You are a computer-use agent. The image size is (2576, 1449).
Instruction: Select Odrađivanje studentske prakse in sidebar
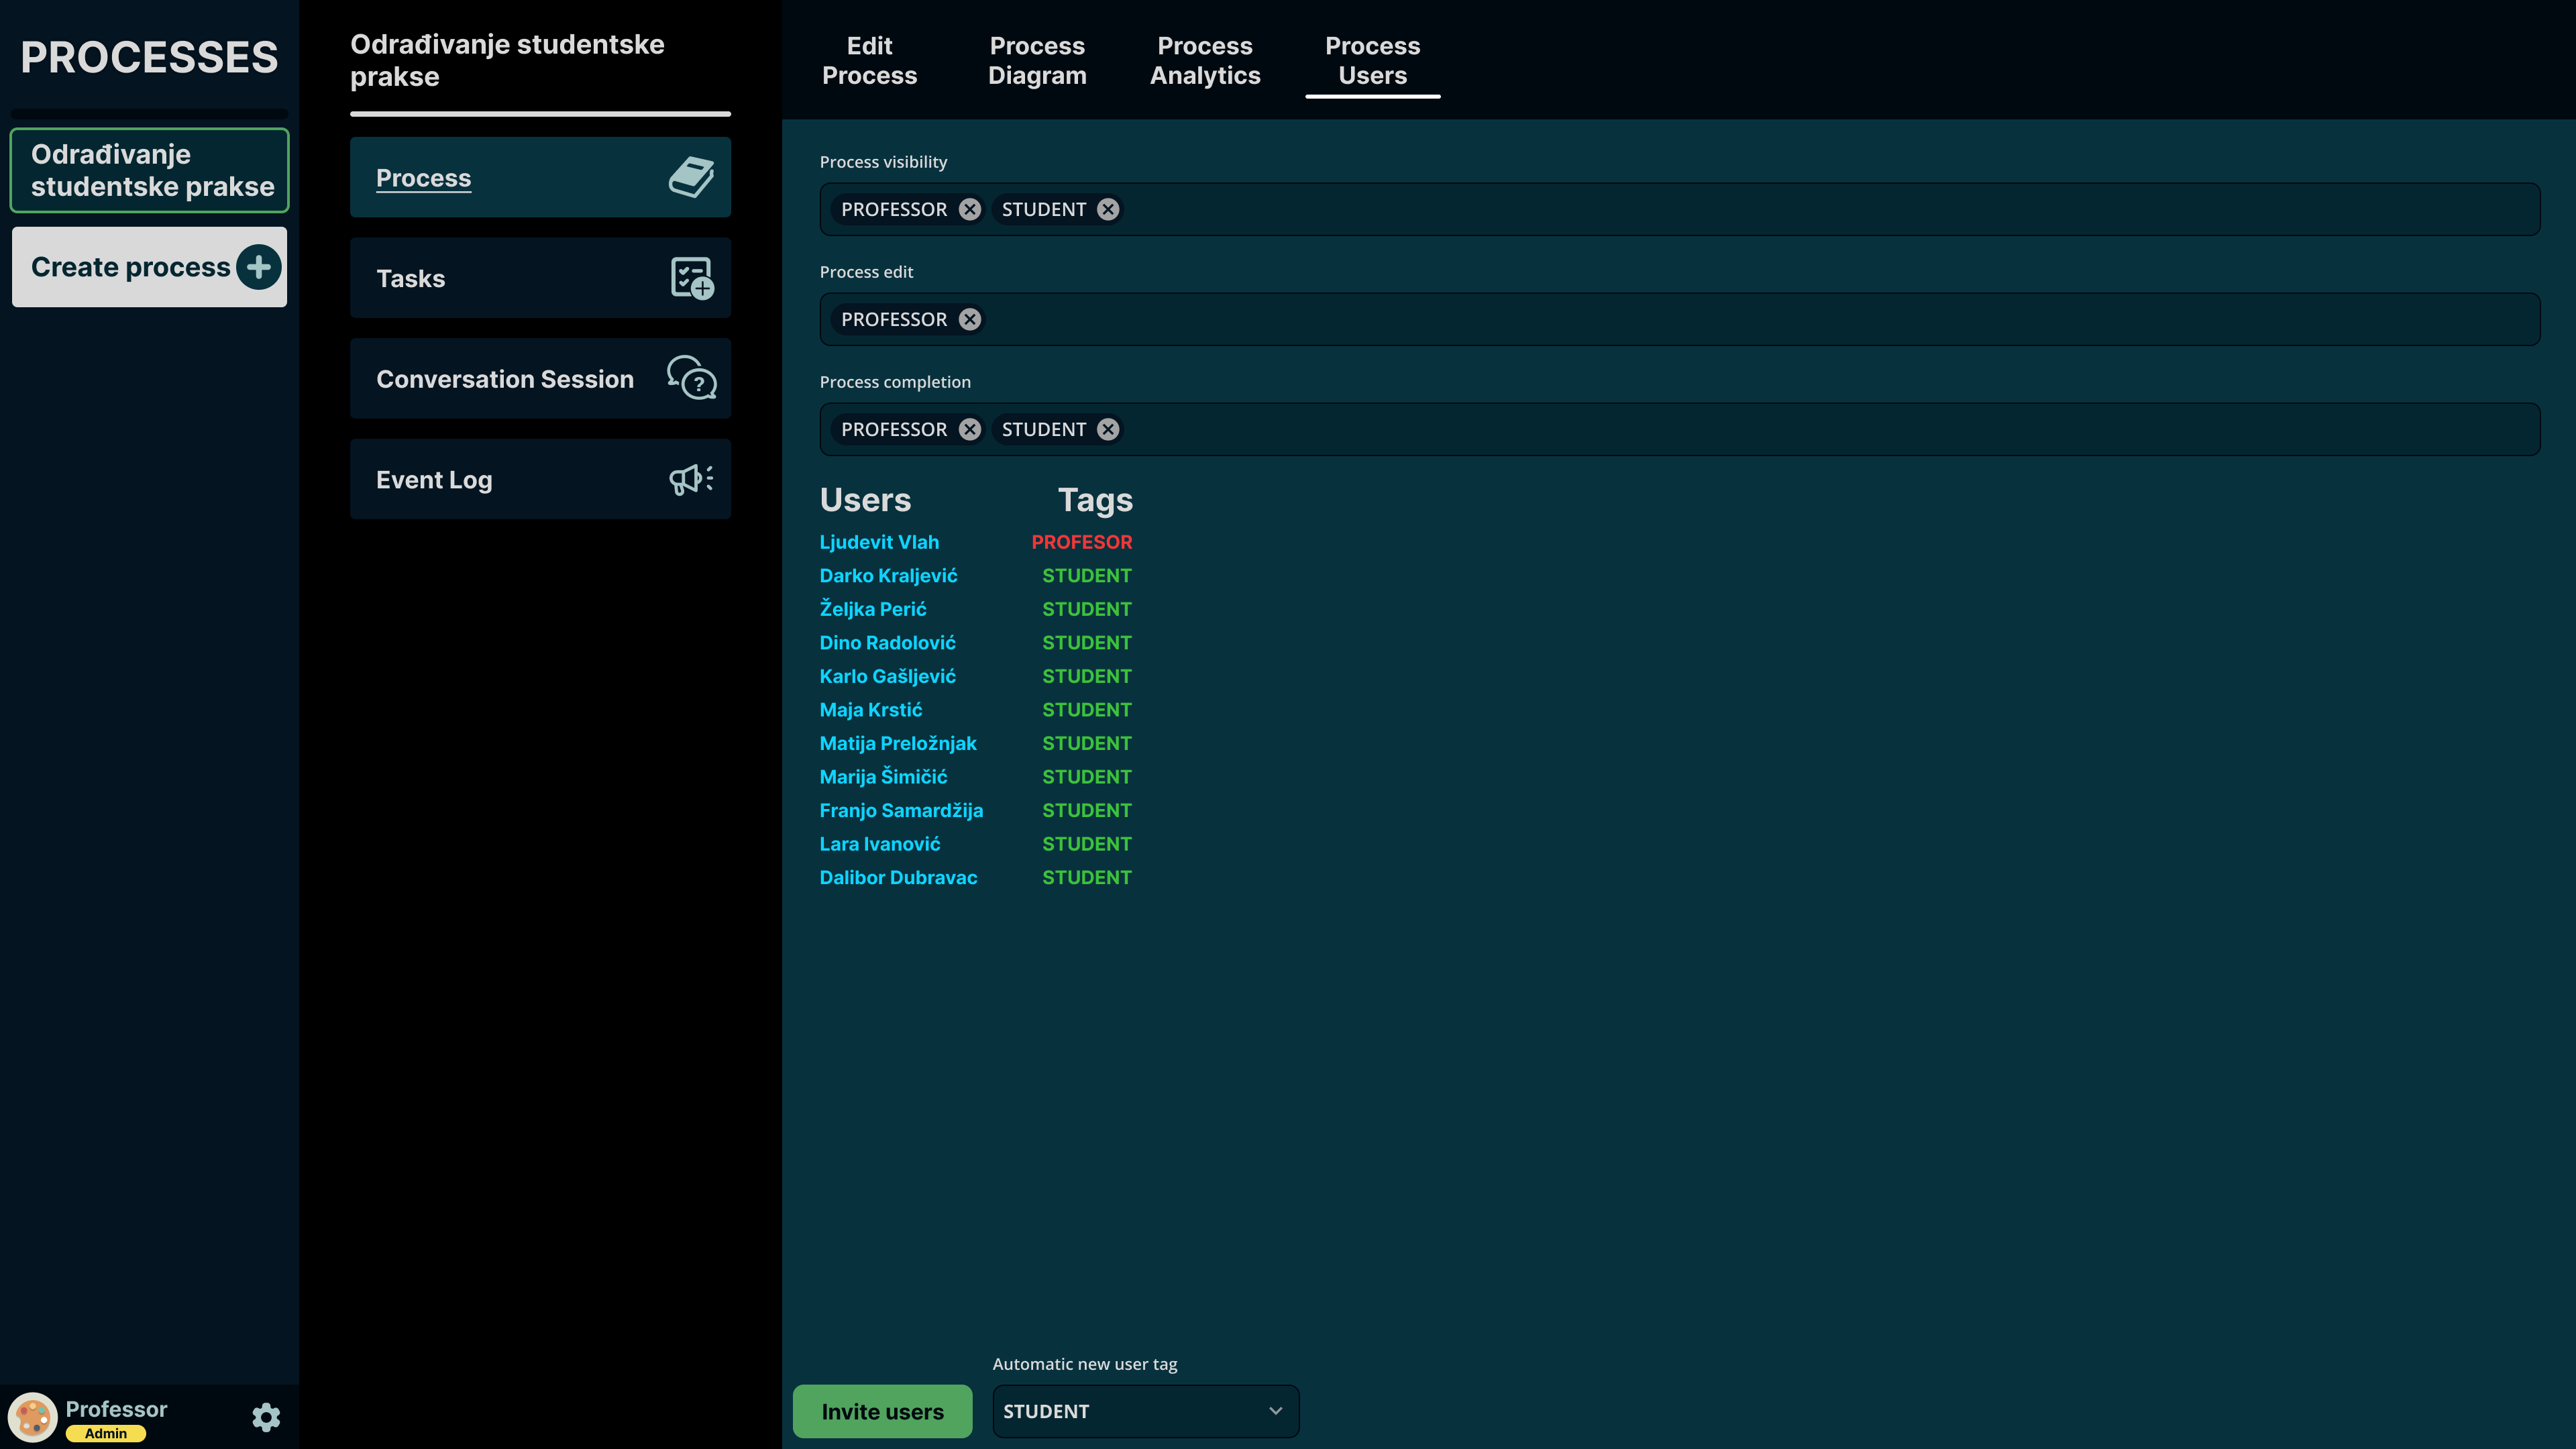[x=150, y=170]
